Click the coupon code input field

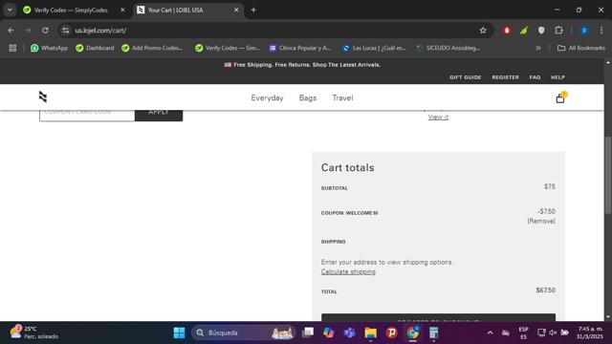[x=87, y=116]
